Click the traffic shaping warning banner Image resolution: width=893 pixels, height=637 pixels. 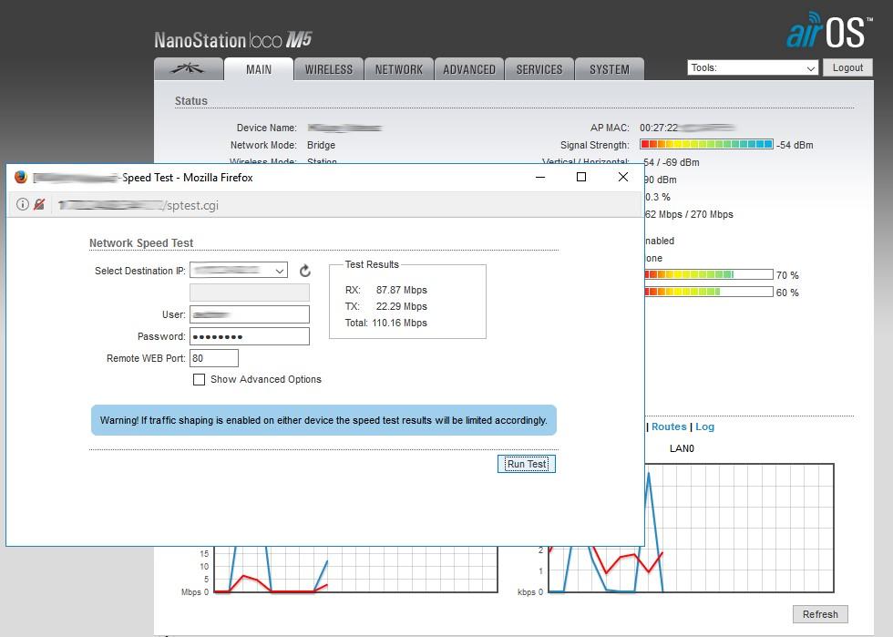[x=323, y=420]
